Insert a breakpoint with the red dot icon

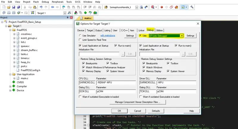point(162,7)
